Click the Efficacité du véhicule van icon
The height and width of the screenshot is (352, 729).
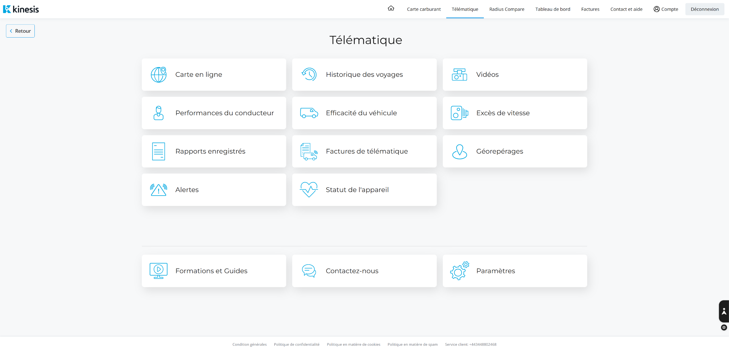pyautogui.click(x=309, y=113)
